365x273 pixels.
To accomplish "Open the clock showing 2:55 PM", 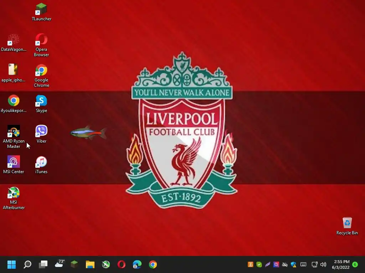I will [x=341, y=264].
